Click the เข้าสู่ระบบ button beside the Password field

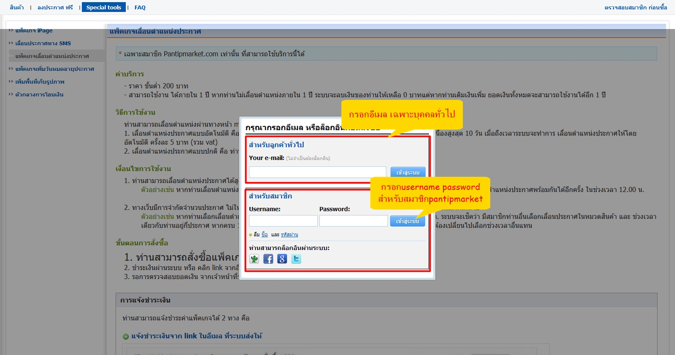pyautogui.click(x=408, y=221)
